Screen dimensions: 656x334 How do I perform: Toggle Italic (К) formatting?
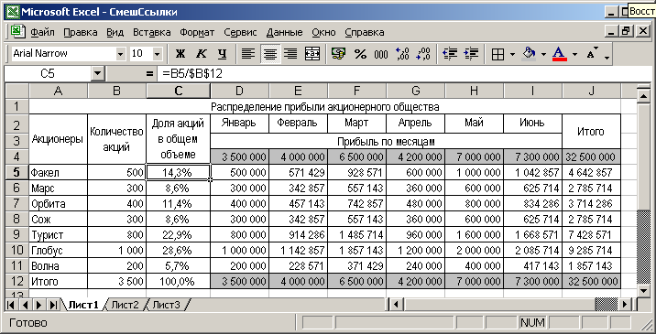click(x=202, y=54)
